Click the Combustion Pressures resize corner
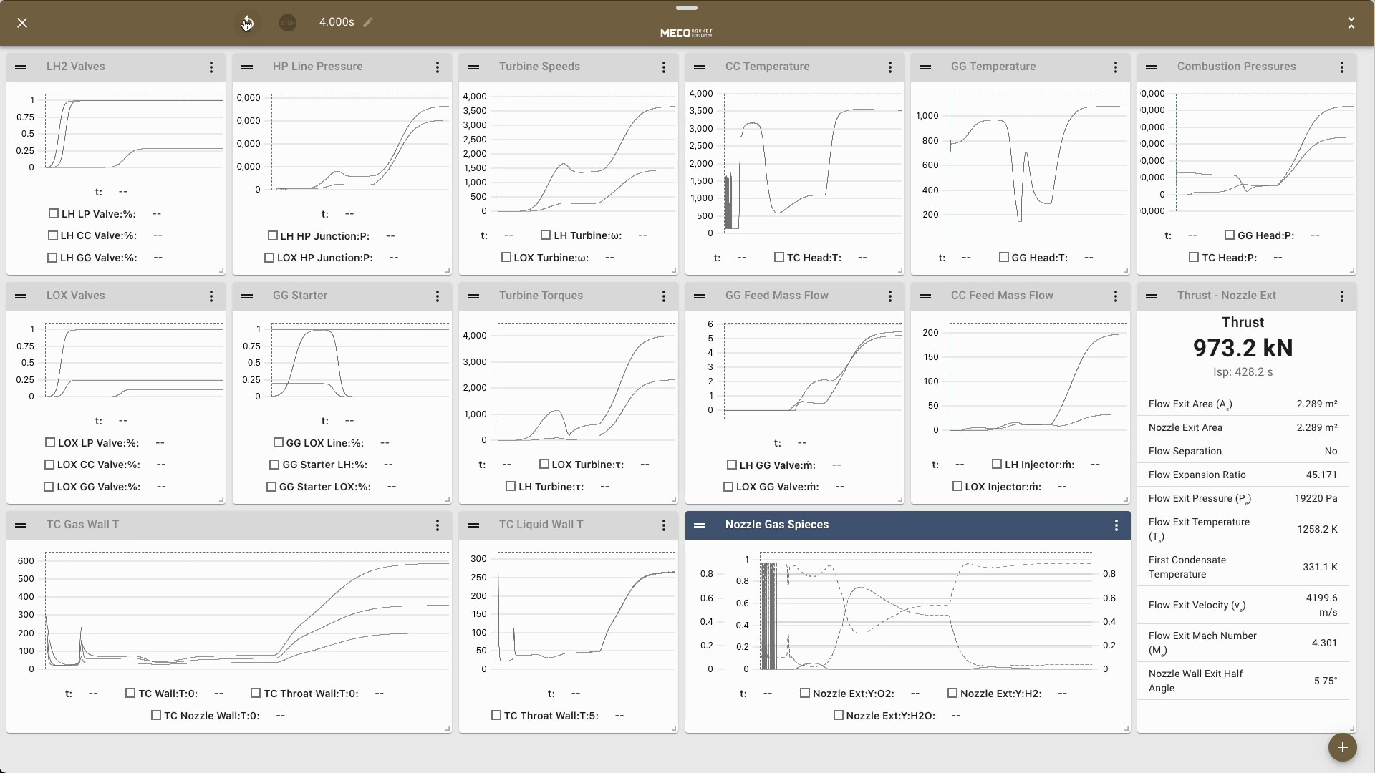1375x773 pixels. pos(1352,271)
